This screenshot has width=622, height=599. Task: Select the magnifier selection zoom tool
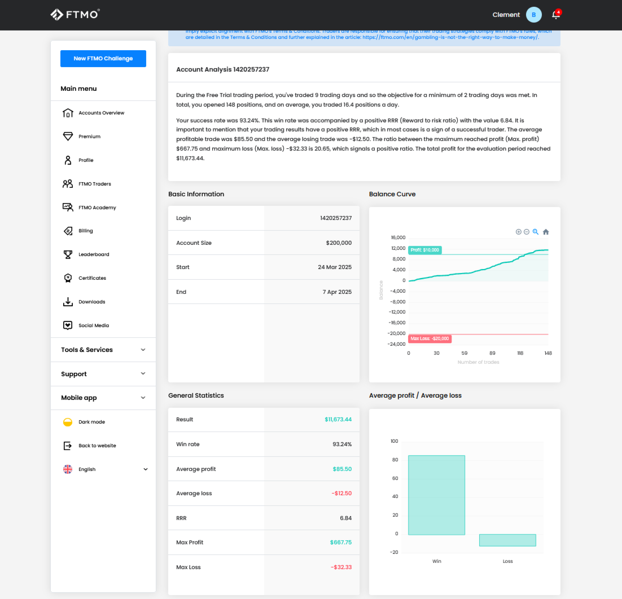(536, 232)
